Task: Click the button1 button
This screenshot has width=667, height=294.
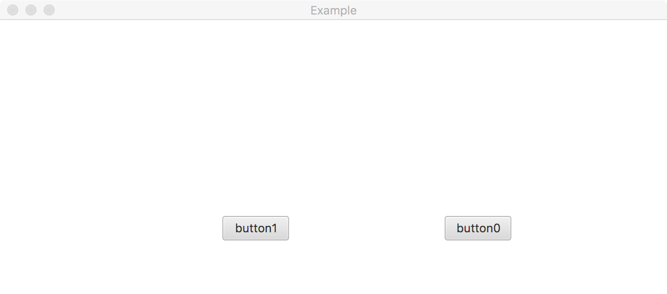Action: coord(255,228)
